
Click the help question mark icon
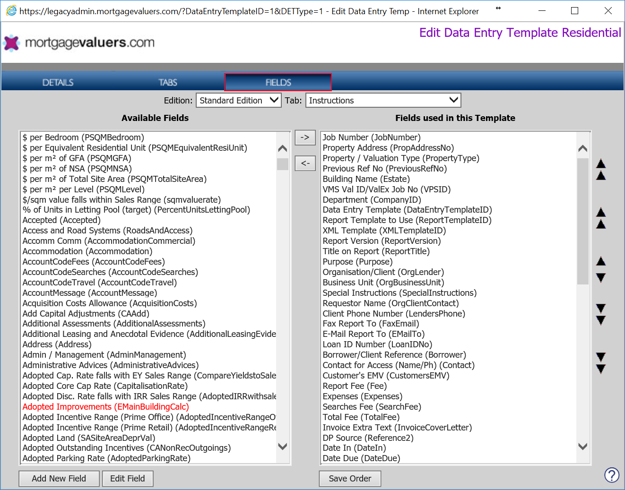612,475
